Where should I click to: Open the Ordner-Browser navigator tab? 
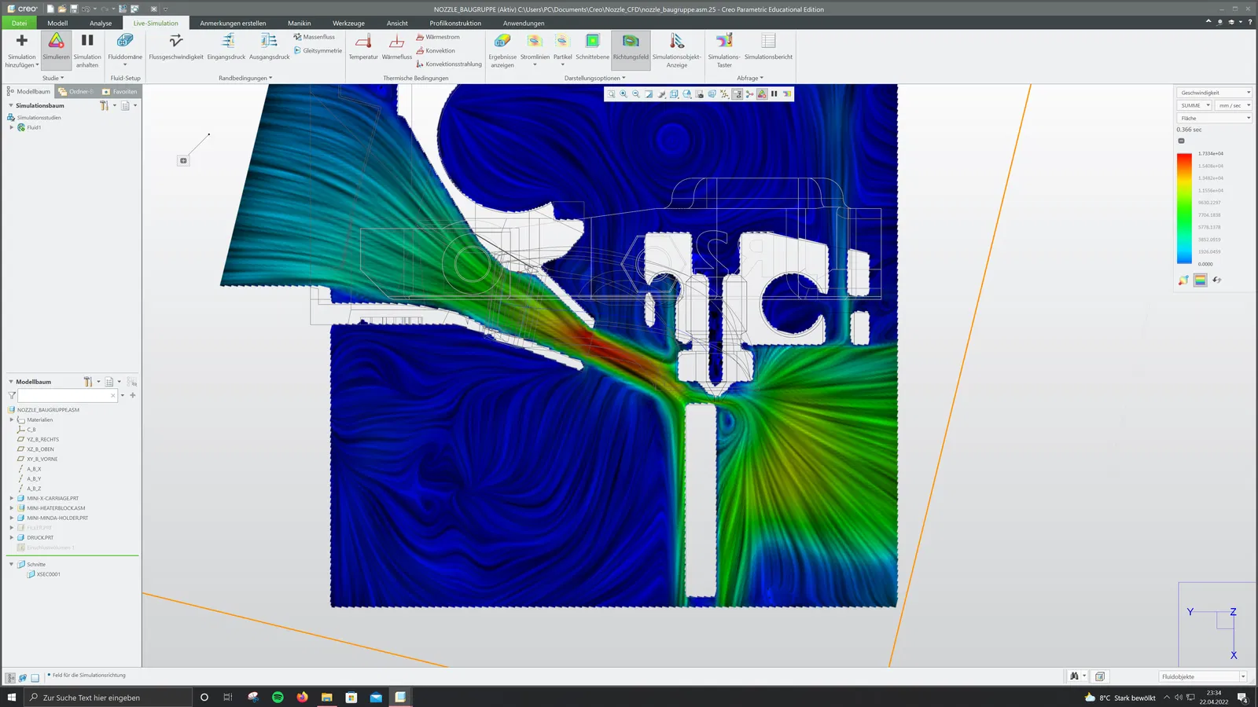point(75,91)
